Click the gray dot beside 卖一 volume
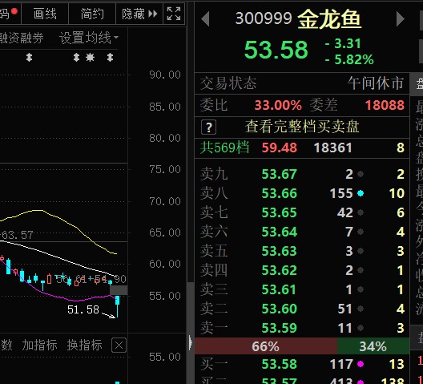Viewport: 423px width, 384px height. coord(361,328)
